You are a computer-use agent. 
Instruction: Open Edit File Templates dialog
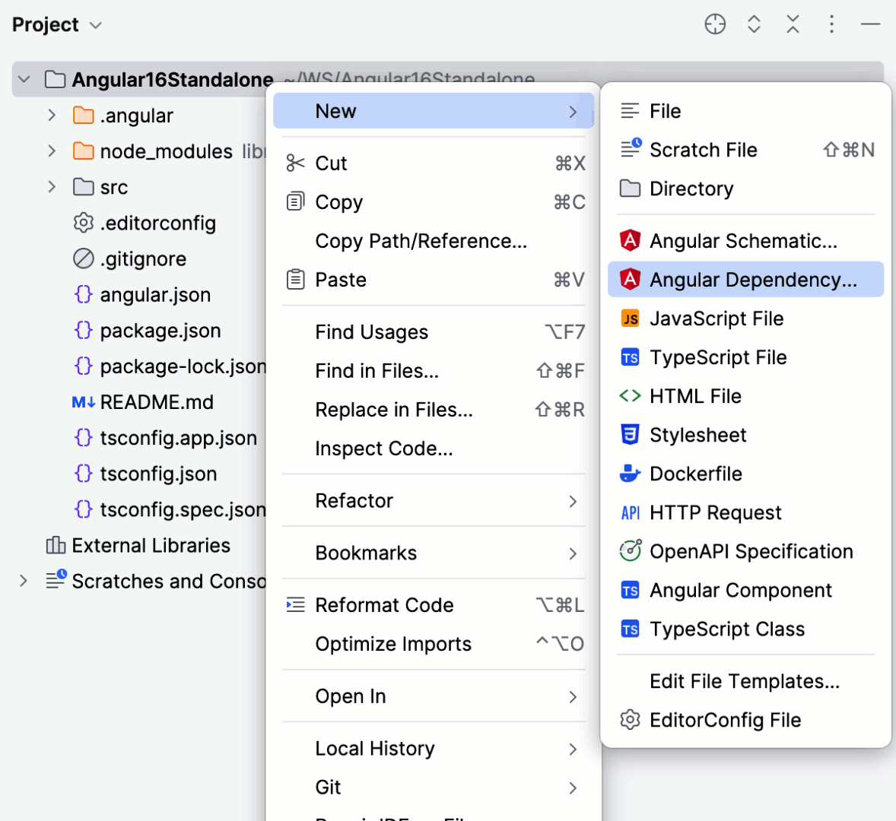click(x=744, y=681)
